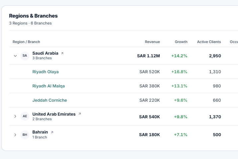Expand the Bahrain region row
This screenshot has height=159, width=238.
15,135
